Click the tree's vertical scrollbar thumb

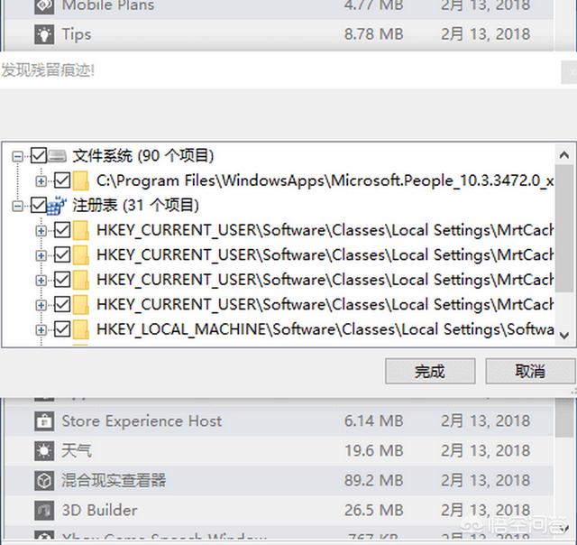point(564,228)
